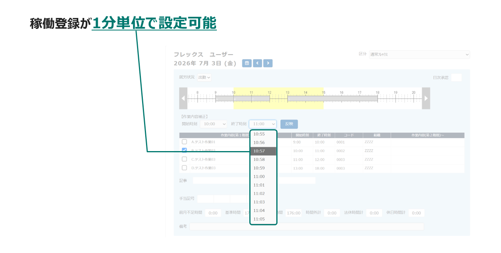Click the 備考 text field

tap(306, 226)
